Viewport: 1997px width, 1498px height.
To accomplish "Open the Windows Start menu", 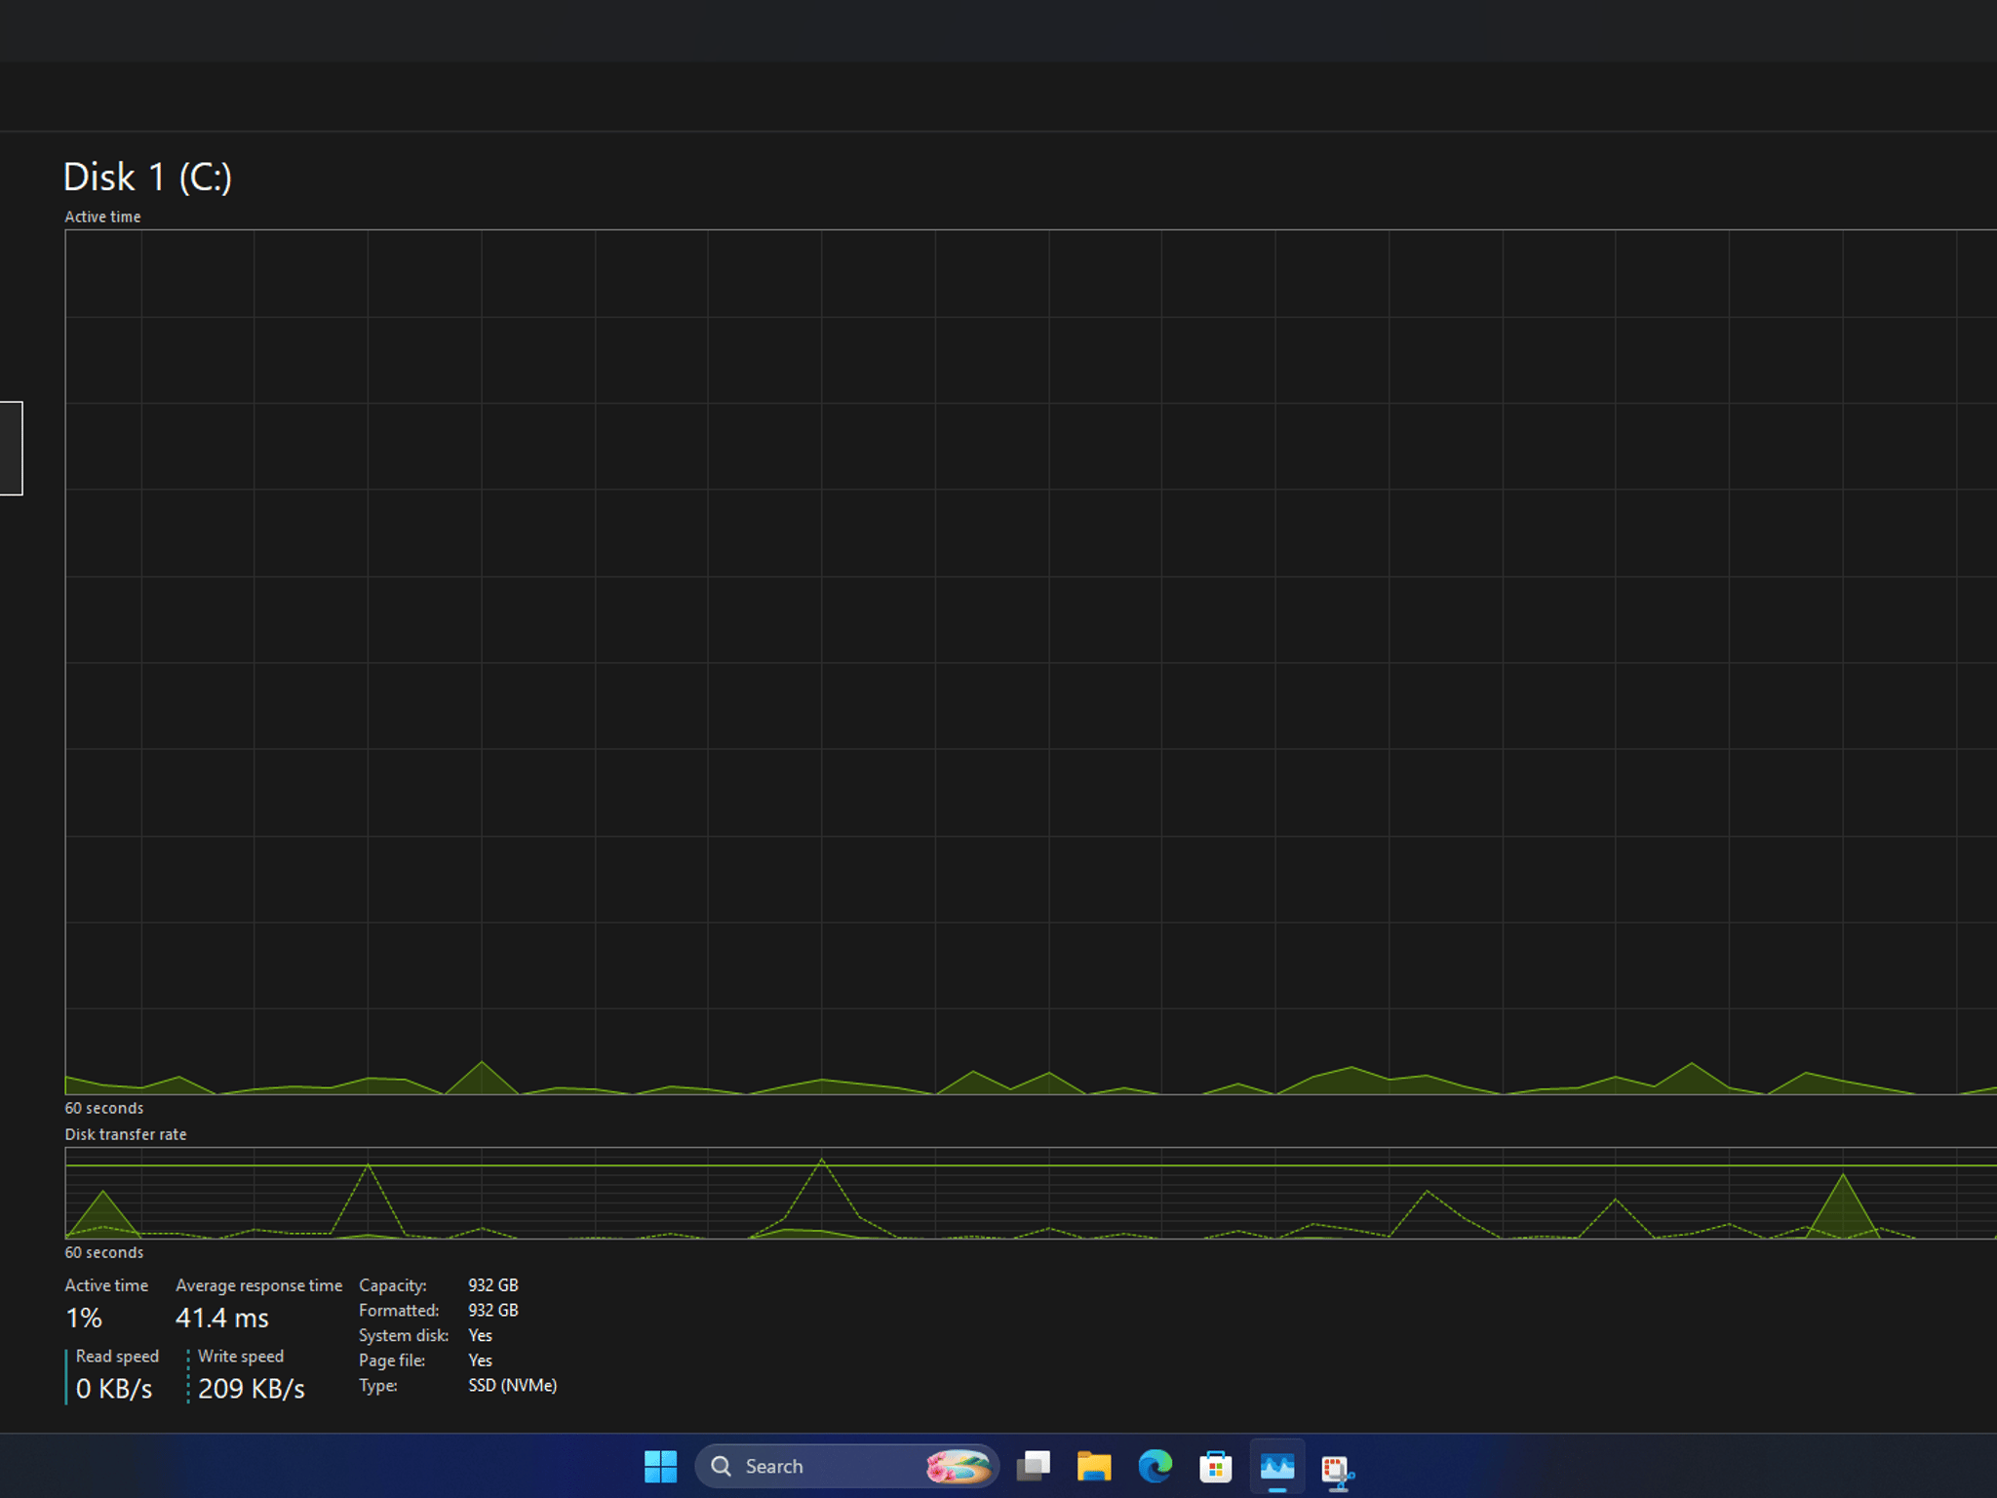I will (x=660, y=1466).
